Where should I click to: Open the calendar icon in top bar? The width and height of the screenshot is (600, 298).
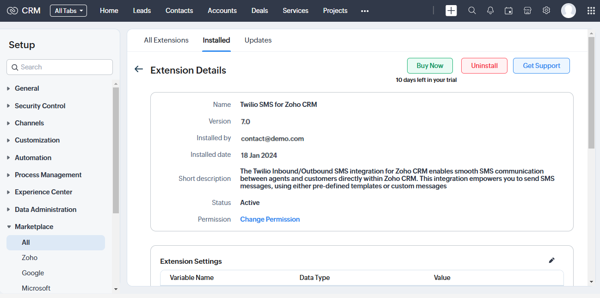tap(508, 11)
